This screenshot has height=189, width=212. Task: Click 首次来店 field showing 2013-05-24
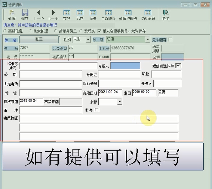pyautogui.click(x=31, y=102)
